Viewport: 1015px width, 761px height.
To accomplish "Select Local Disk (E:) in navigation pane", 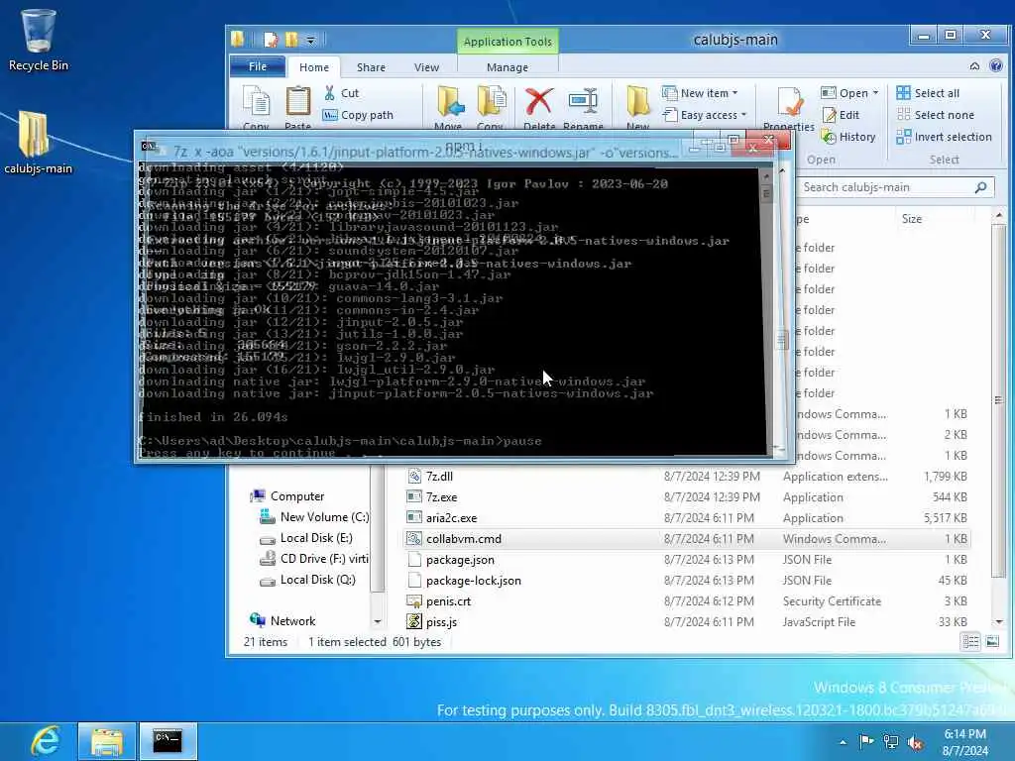I will click(x=306, y=538).
